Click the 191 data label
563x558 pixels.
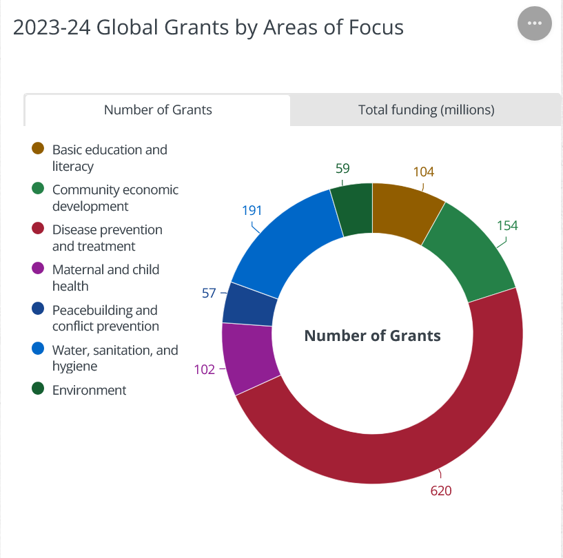click(x=252, y=210)
